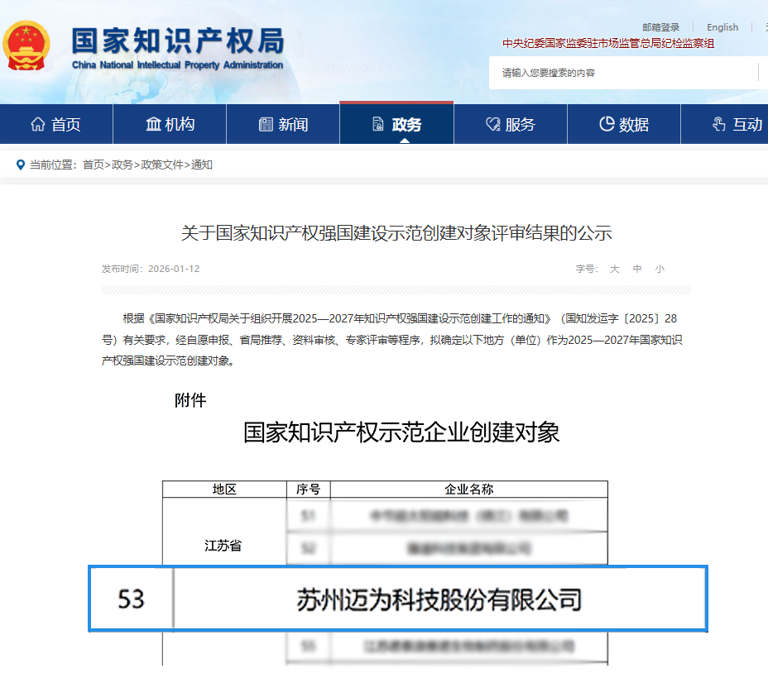
Task: Switch to the English site link
Action: 722,27
